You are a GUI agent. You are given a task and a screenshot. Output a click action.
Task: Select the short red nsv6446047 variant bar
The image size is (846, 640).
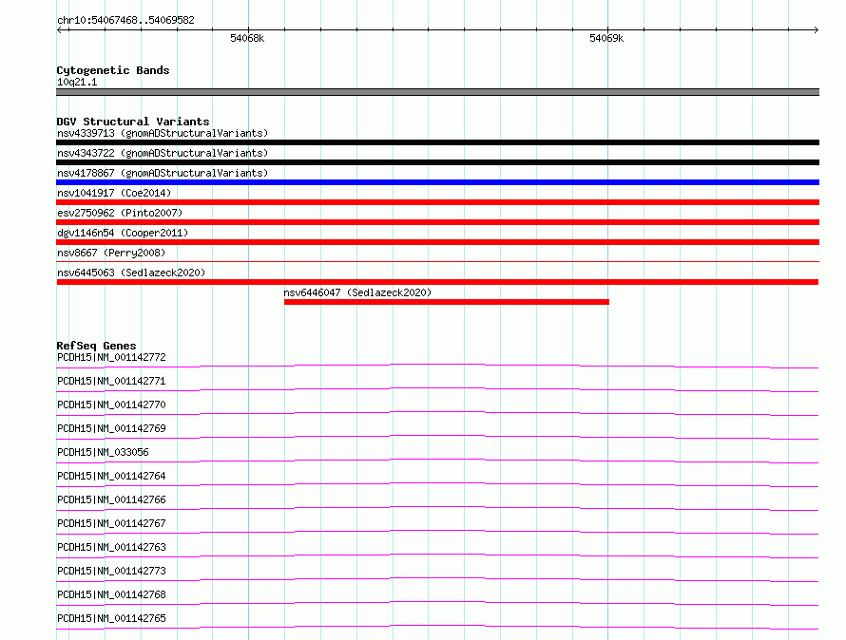pos(447,302)
